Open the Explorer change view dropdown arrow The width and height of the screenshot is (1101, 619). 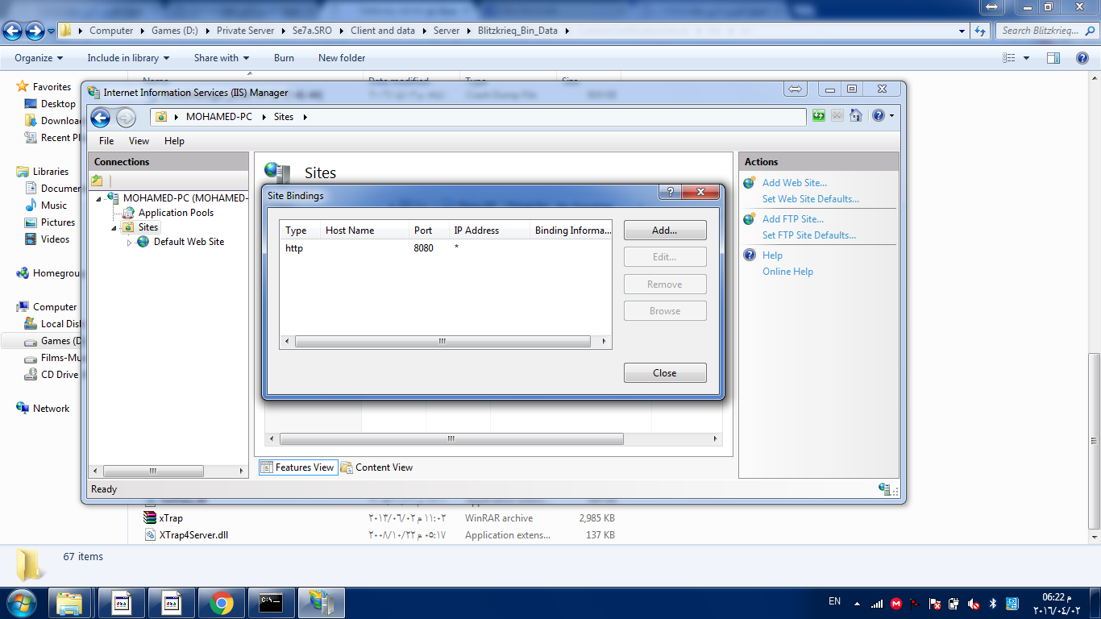pyautogui.click(x=1026, y=58)
